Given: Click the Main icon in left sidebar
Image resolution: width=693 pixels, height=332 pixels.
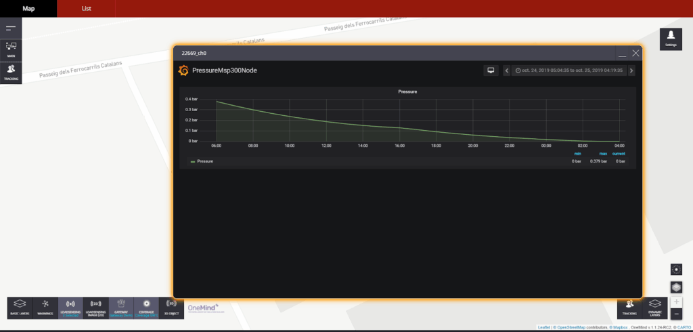Looking at the screenshot, I should click(11, 49).
